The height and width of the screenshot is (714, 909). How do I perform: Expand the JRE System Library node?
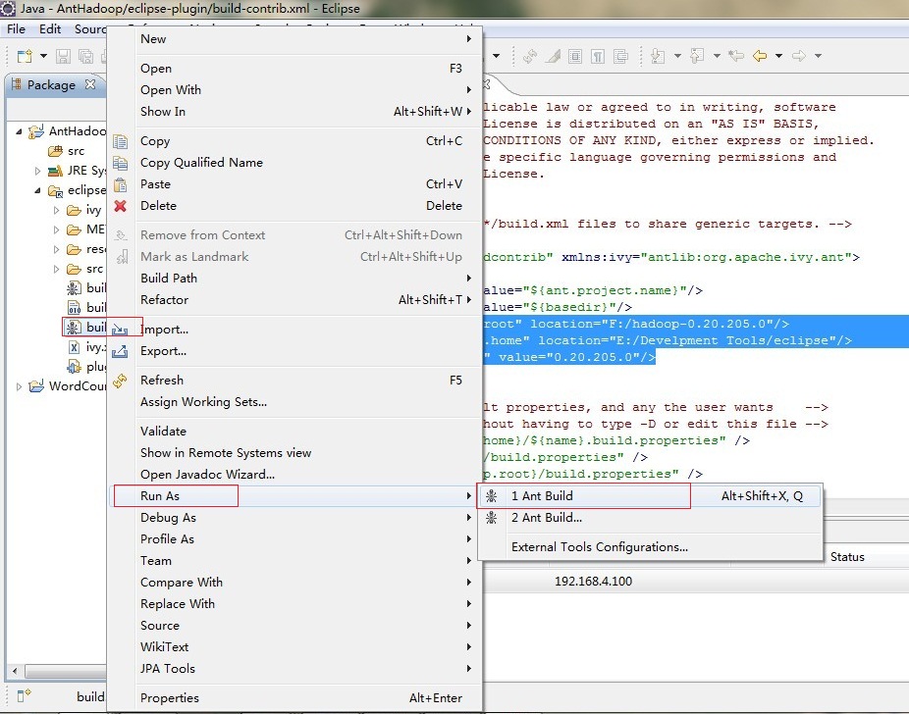coord(37,171)
